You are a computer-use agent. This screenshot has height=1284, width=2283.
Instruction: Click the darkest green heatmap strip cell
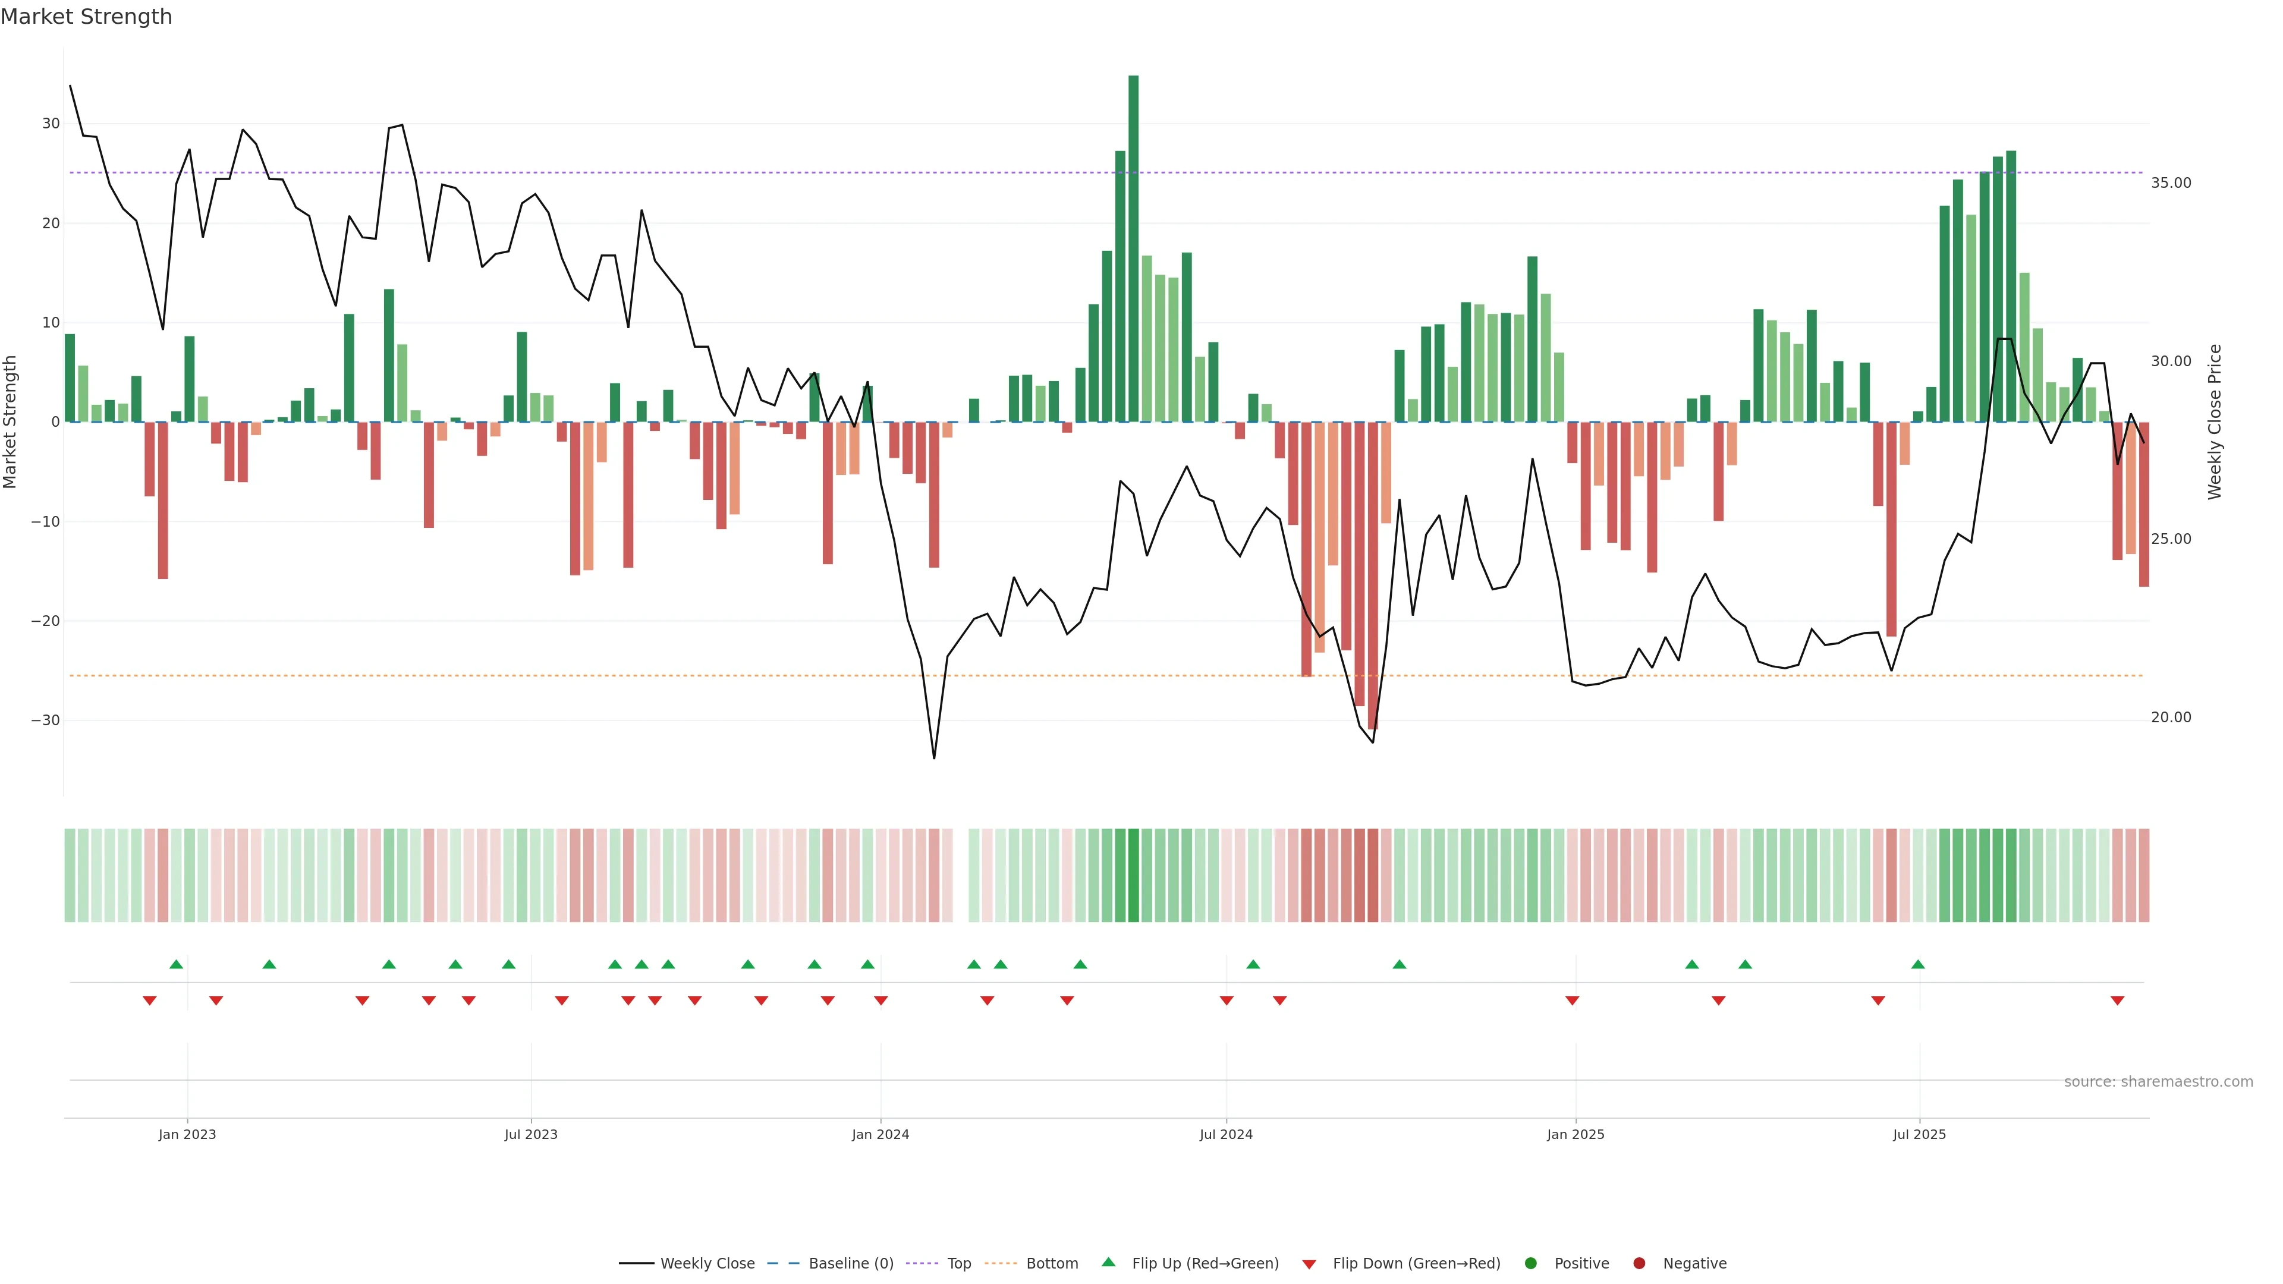click(x=1134, y=876)
